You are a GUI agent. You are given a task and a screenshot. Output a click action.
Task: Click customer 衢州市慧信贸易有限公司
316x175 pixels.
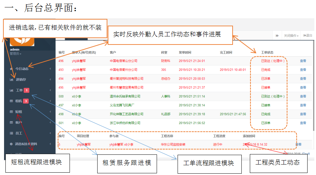click(x=127, y=87)
